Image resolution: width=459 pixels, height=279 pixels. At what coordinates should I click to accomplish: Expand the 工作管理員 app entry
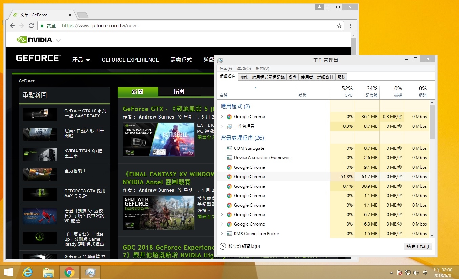coord(222,126)
